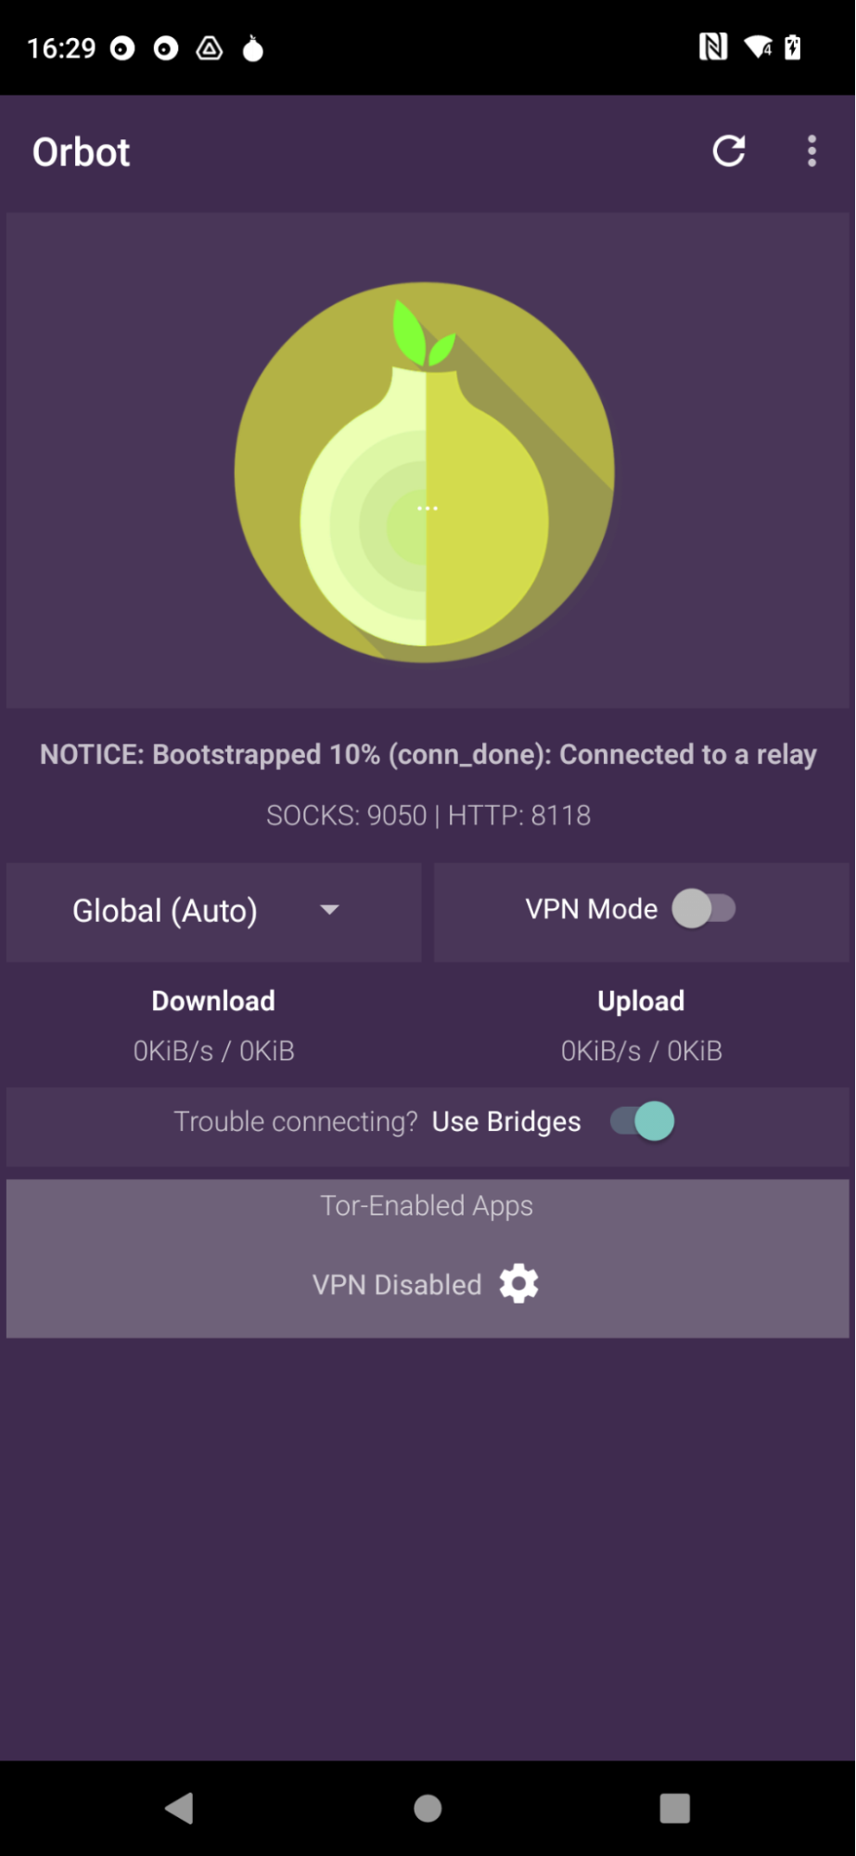Tap the recent apps square button
Image resolution: width=856 pixels, height=1856 pixels.
[674, 1808]
